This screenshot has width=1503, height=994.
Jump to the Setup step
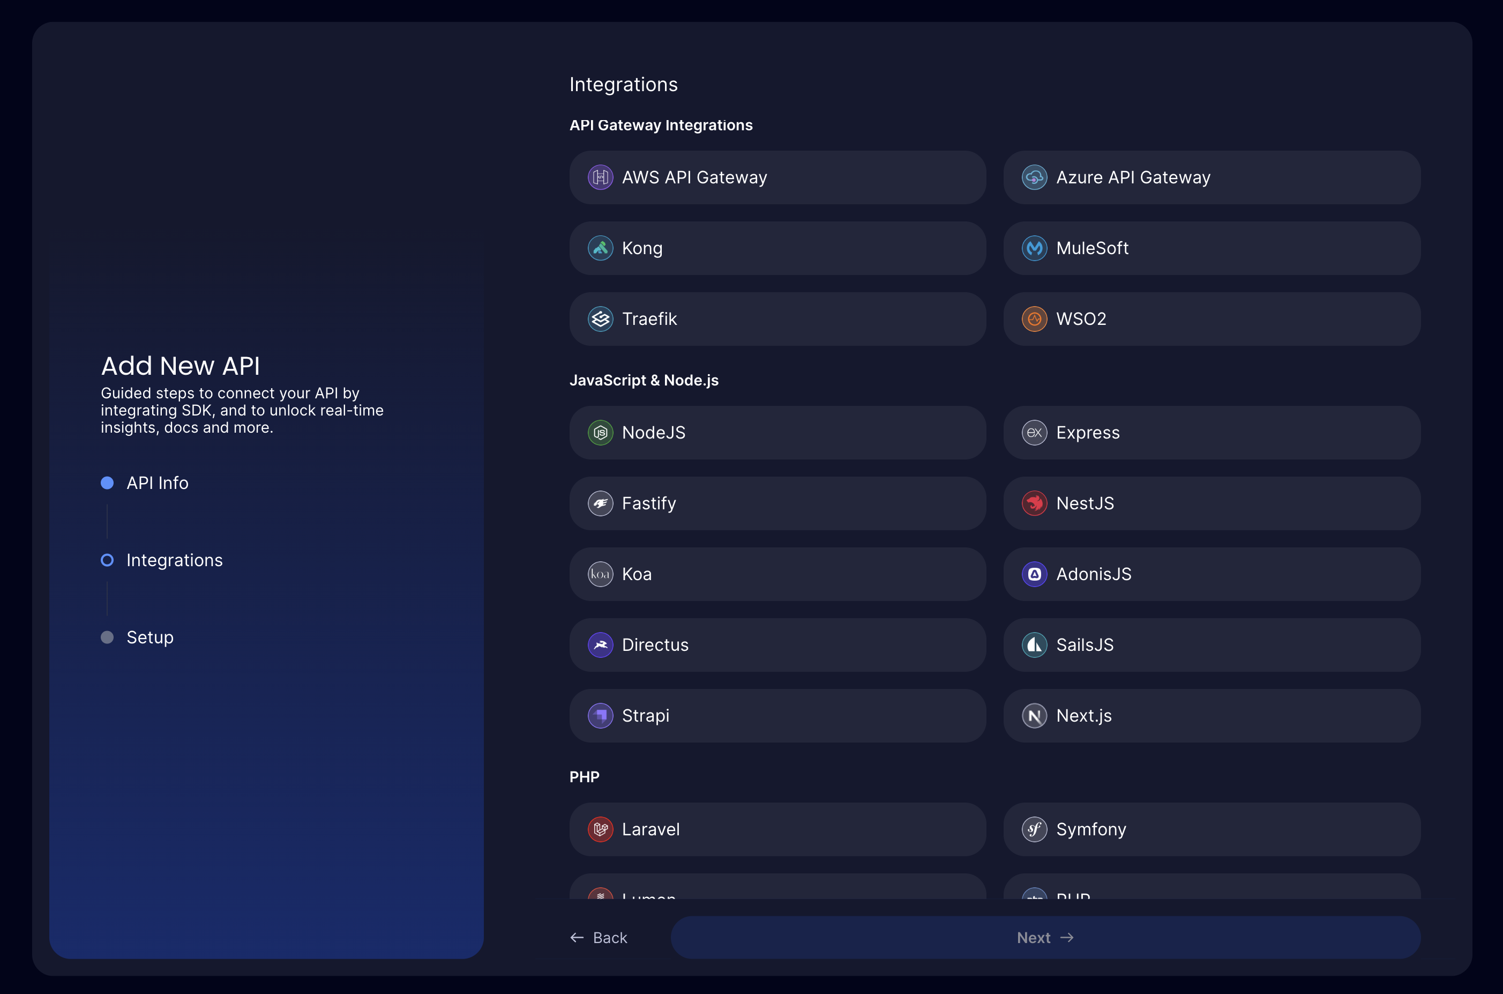coord(149,637)
